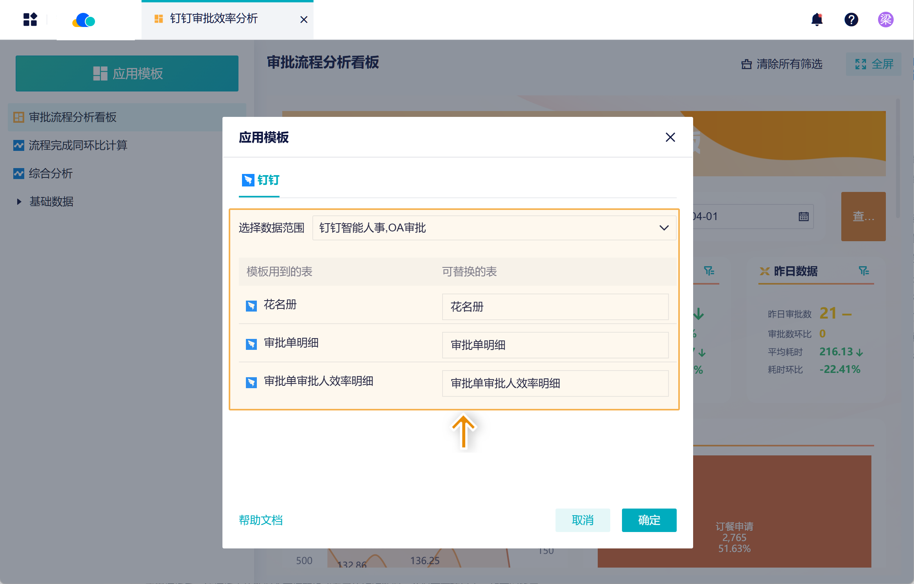Click the DingTalk icon beside 审批单明细
Viewport: 914px width, 584px height.
pyautogui.click(x=251, y=344)
